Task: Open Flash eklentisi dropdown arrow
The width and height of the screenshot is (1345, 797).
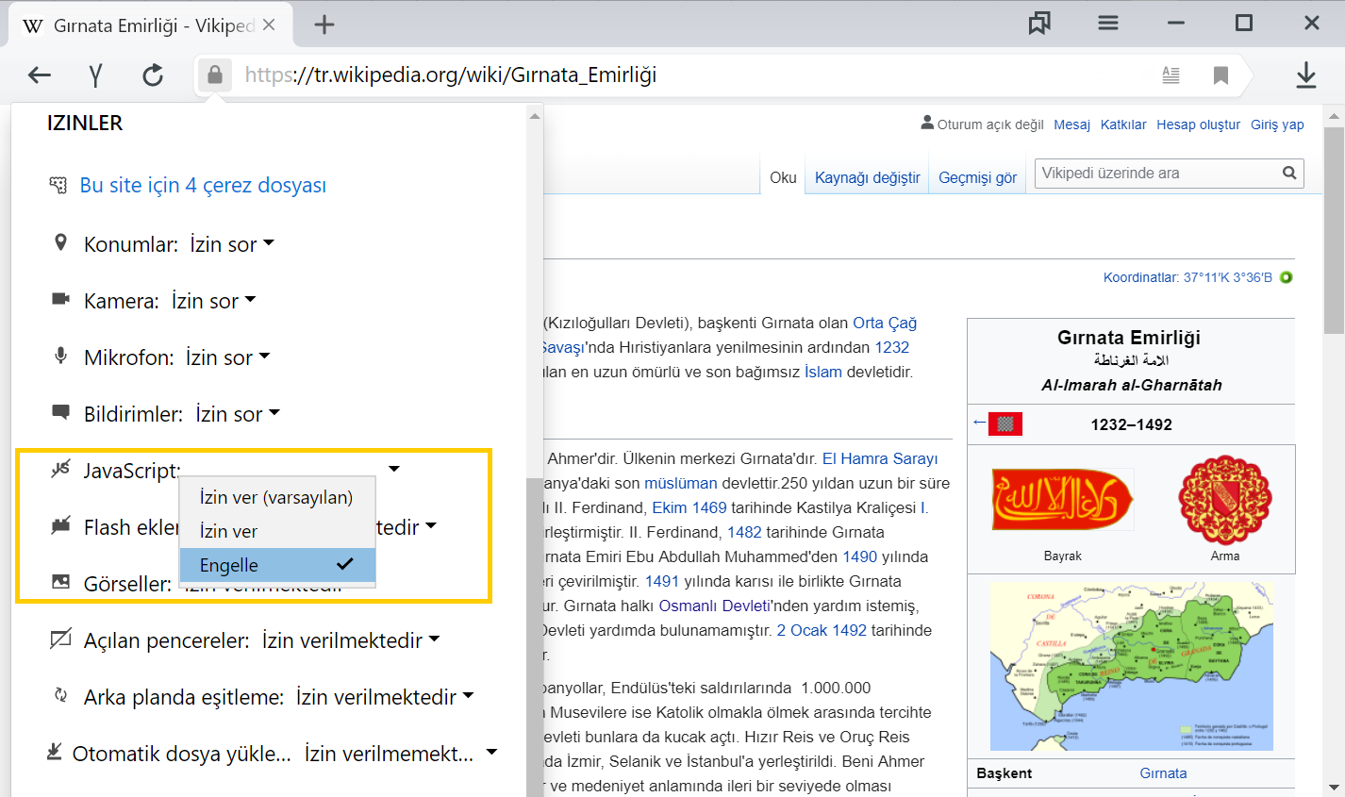Action: click(x=431, y=525)
